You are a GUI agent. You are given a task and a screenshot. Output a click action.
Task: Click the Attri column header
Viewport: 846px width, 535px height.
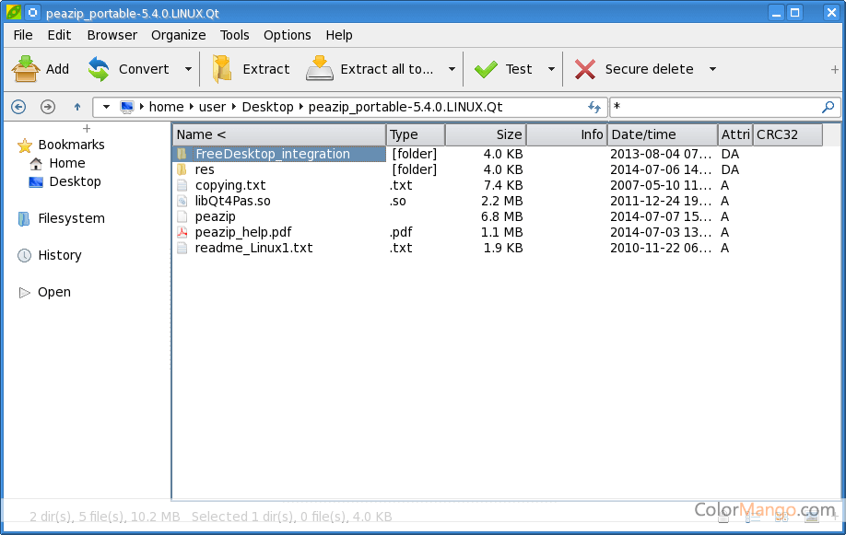tap(734, 134)
